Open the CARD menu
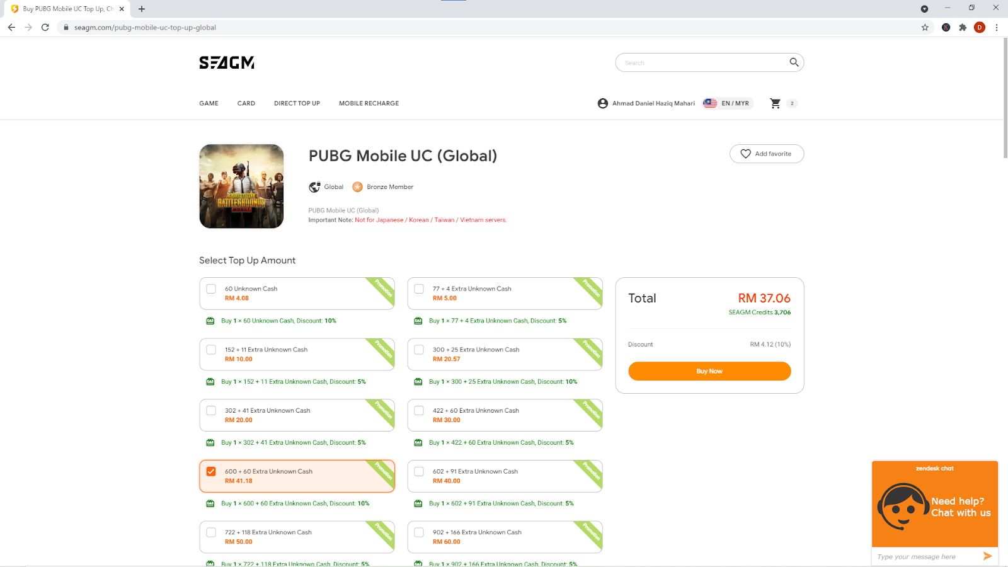Image resolution: width=1008 pixels, height=567 pixels. click(246, 103)
